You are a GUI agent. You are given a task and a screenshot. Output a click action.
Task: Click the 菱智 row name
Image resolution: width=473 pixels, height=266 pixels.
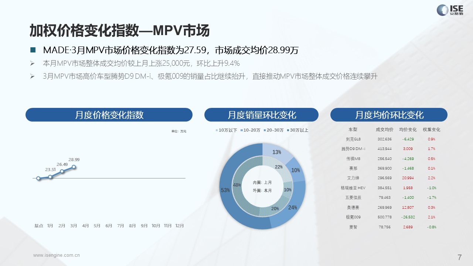click(x=353, y=227)
